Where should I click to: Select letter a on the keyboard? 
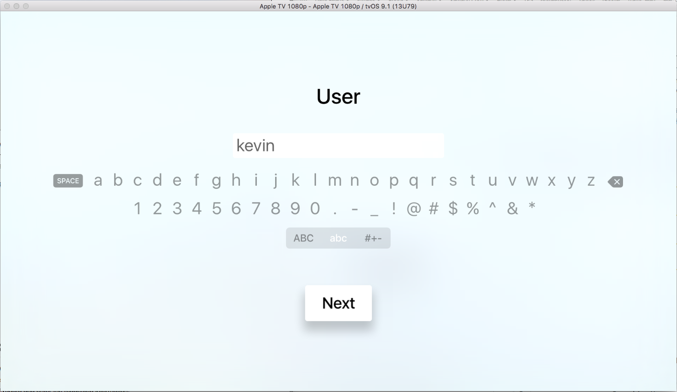[x=98, y=181]
